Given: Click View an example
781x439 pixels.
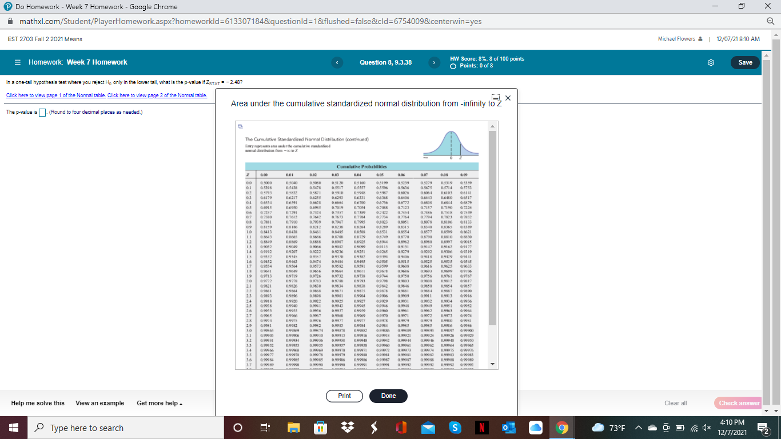Looking at the screenshot, I should (x=100, y=403).
